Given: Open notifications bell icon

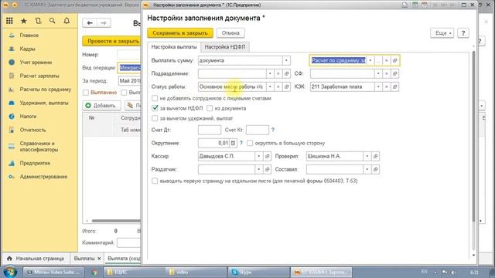Looking at the screenshot, I should pos(67,21).
